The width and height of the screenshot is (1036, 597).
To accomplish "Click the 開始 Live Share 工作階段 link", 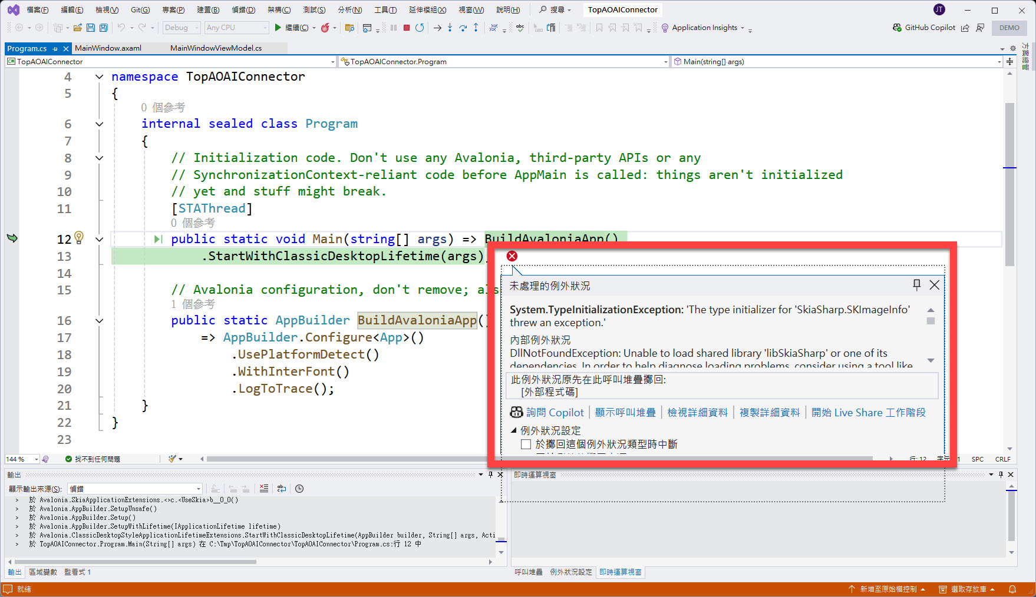I will click(x=868, y=412).
